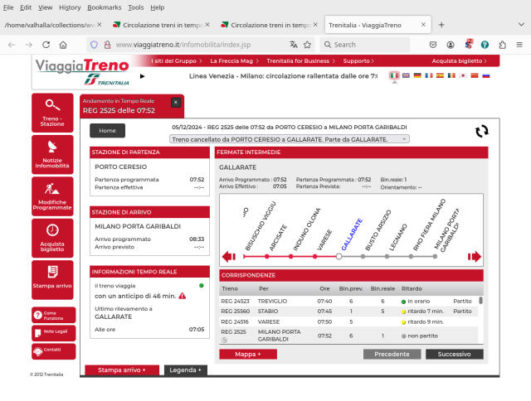This screenshot has height=401, width=531.
Task: Open the Firefox extensions puzzle icon
Action: click(503, 45)
